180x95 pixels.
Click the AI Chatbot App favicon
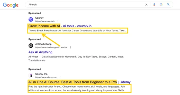click(x=31, y=46)
